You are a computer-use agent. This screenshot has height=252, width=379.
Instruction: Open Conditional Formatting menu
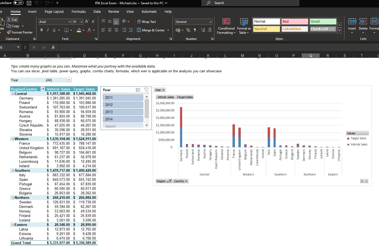click(x=226, y=26)
